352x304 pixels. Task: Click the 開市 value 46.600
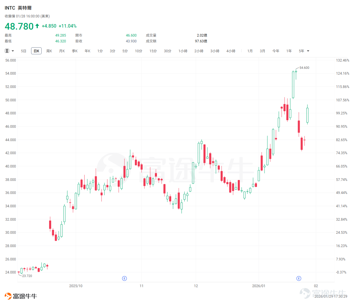point(131,35)
